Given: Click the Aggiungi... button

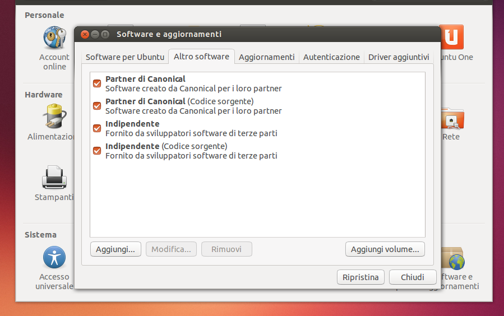Looking at the screenshot, I should click(x=115, y=249).
